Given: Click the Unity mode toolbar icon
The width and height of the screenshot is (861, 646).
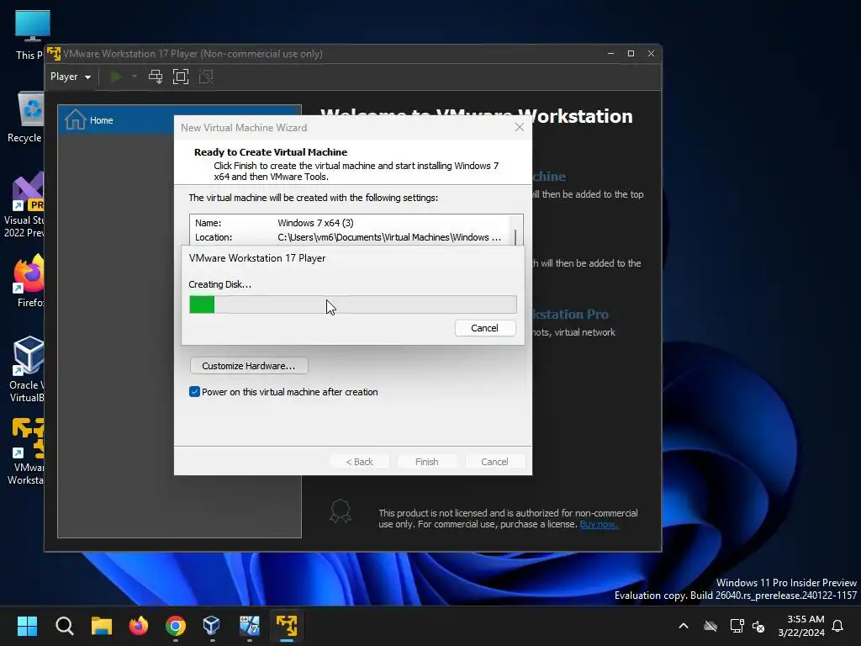Looking at the screenshot, I should 206,77.
